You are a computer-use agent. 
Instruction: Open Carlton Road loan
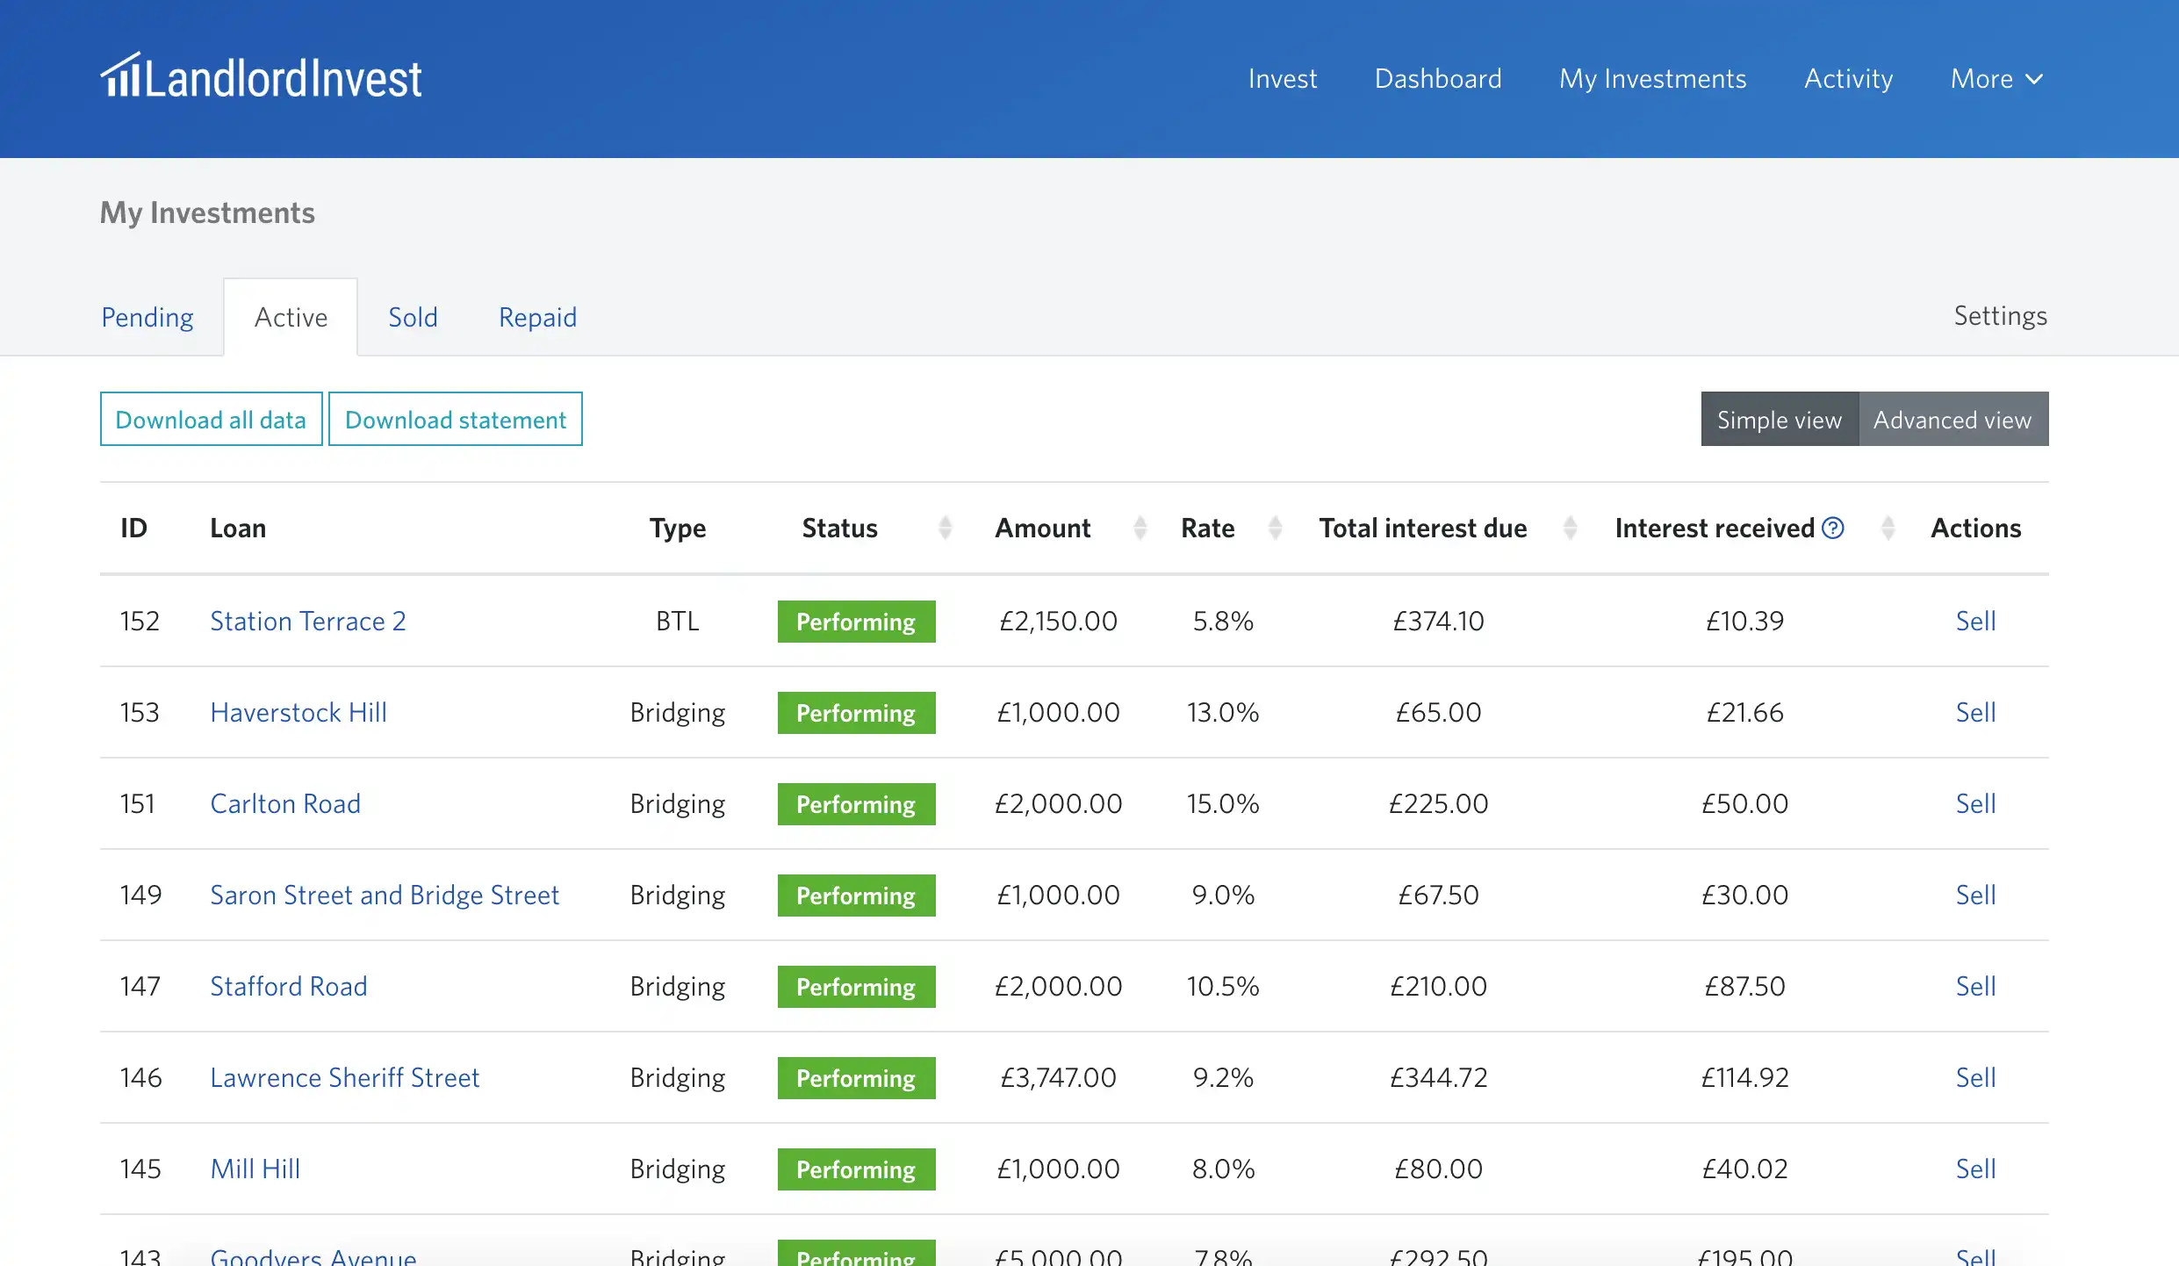tap(285, 803)
